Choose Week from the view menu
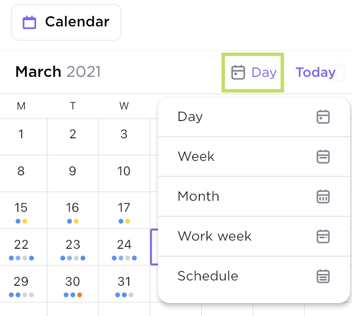 click(196, 157)
